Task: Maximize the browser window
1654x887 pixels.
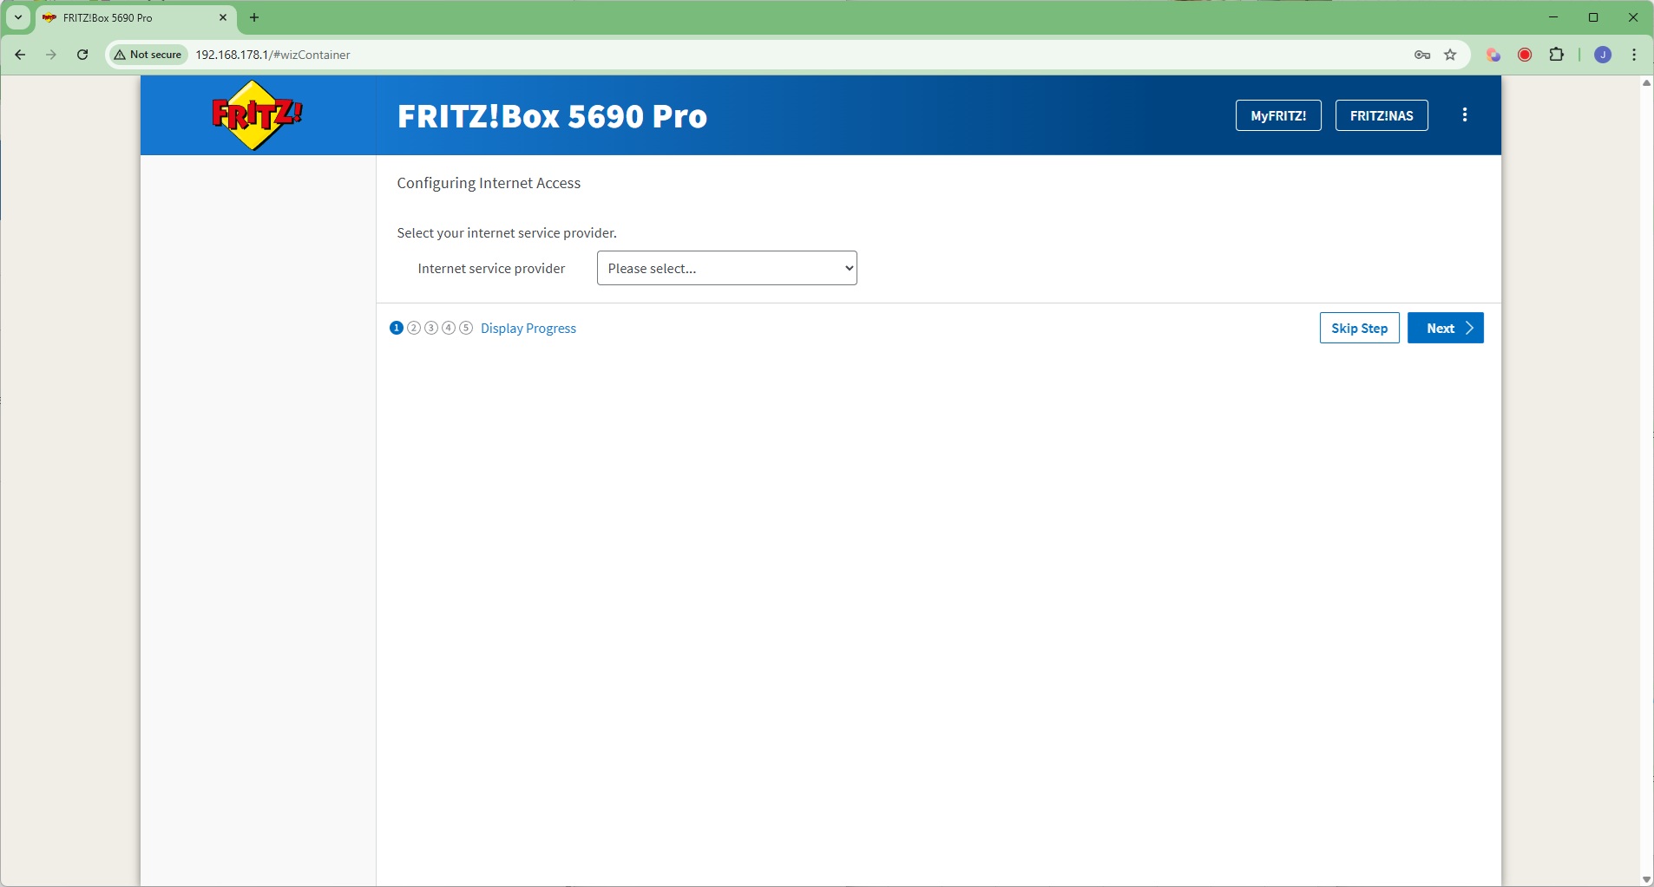Action: click(1594, 17)
